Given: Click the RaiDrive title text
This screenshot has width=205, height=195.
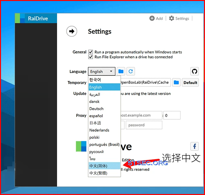Looking at the screenshot, I should (38, 19).
